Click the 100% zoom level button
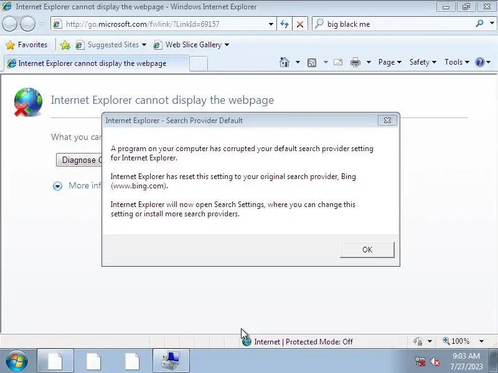The width and height of the screenshot is (498, 373). 456,341
